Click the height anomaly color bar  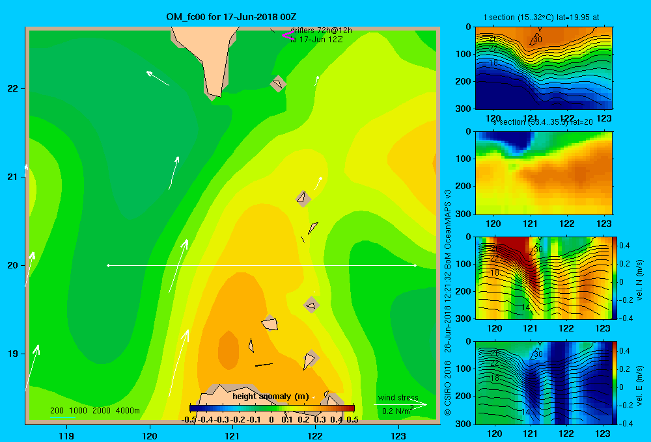pos(272,408)
